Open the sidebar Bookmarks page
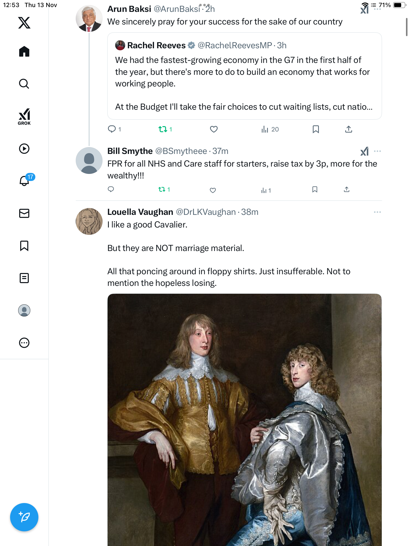The image size is (409, 546). click(24, 246)
